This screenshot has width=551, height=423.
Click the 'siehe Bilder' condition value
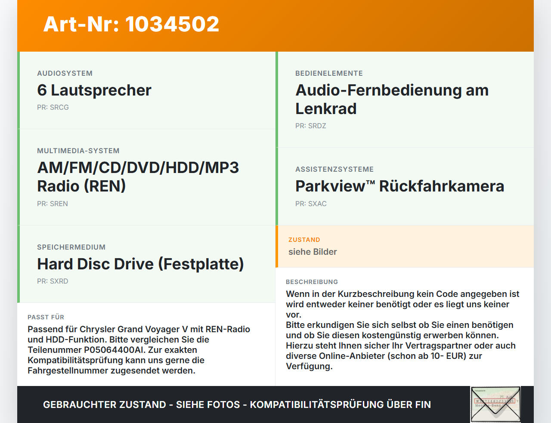coord(313,252)
